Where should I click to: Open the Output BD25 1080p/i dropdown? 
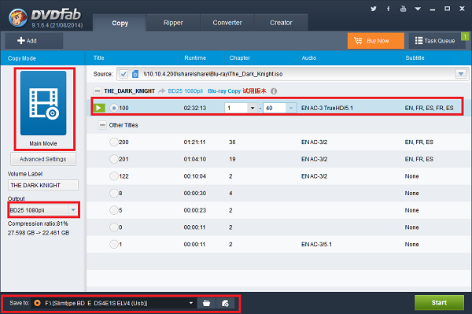point(43,210)
